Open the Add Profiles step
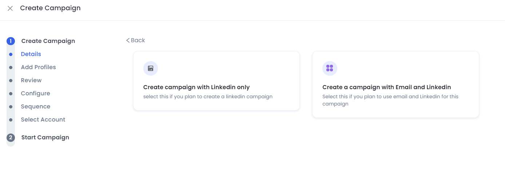The height and width of the screenshot is (175, 505). (38, 67)
